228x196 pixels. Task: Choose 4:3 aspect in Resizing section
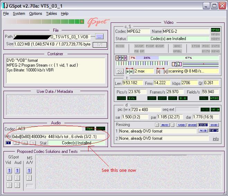pyautogui.click(x=203, y=130)
